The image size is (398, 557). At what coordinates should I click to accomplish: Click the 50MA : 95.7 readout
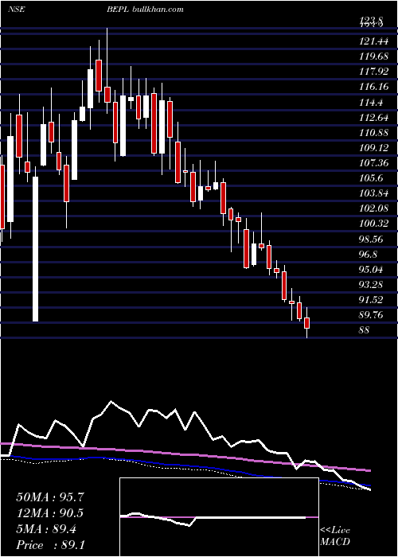pos(49,497)
